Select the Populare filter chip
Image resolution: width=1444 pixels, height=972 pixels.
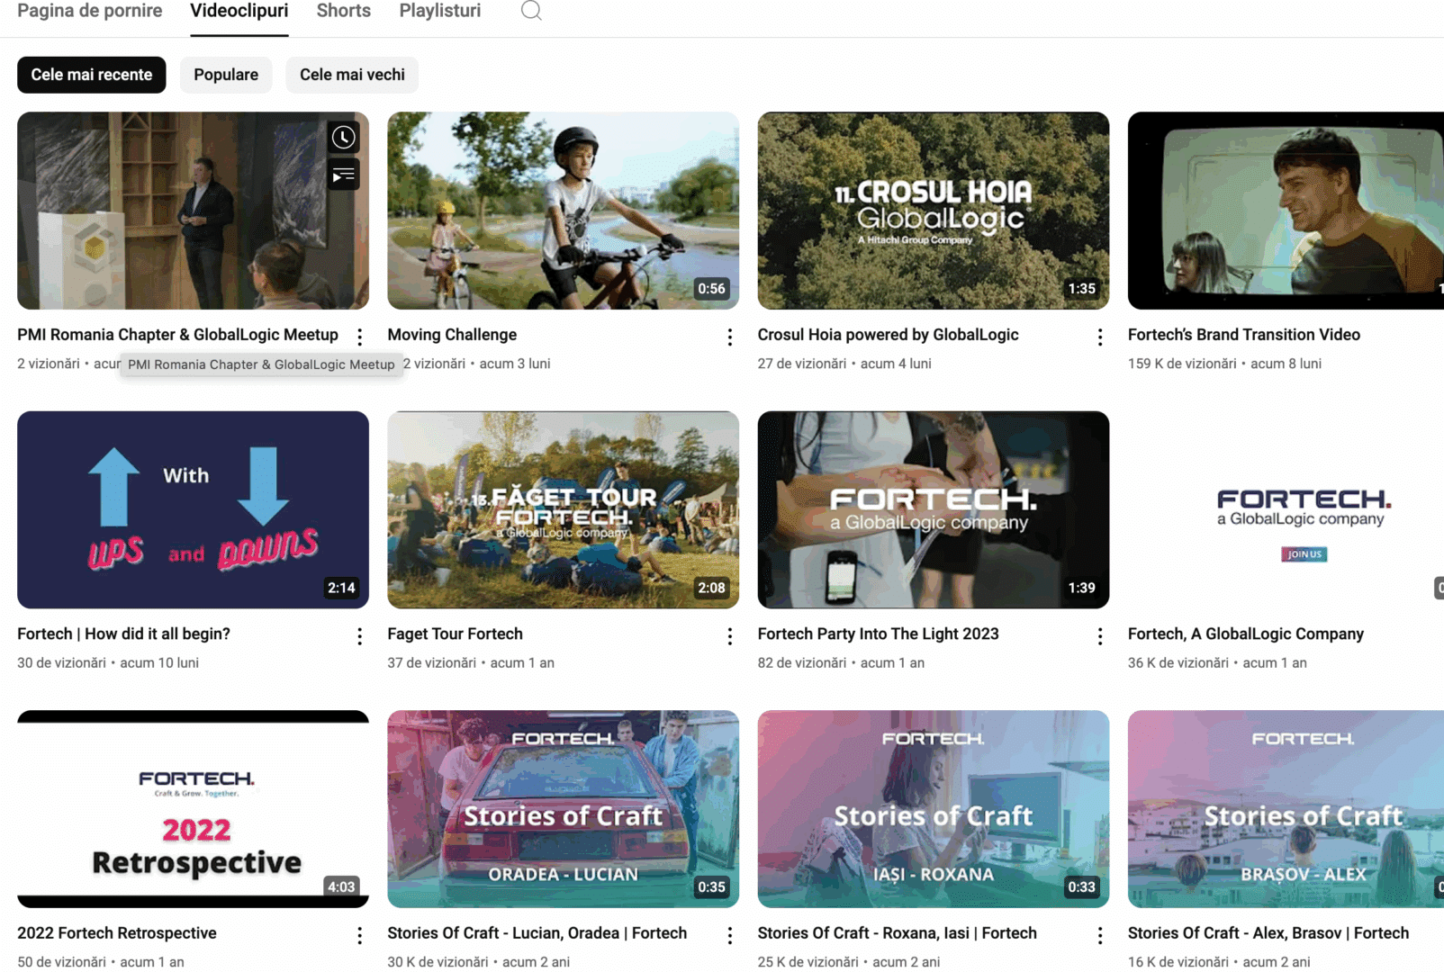click(225, 75)
